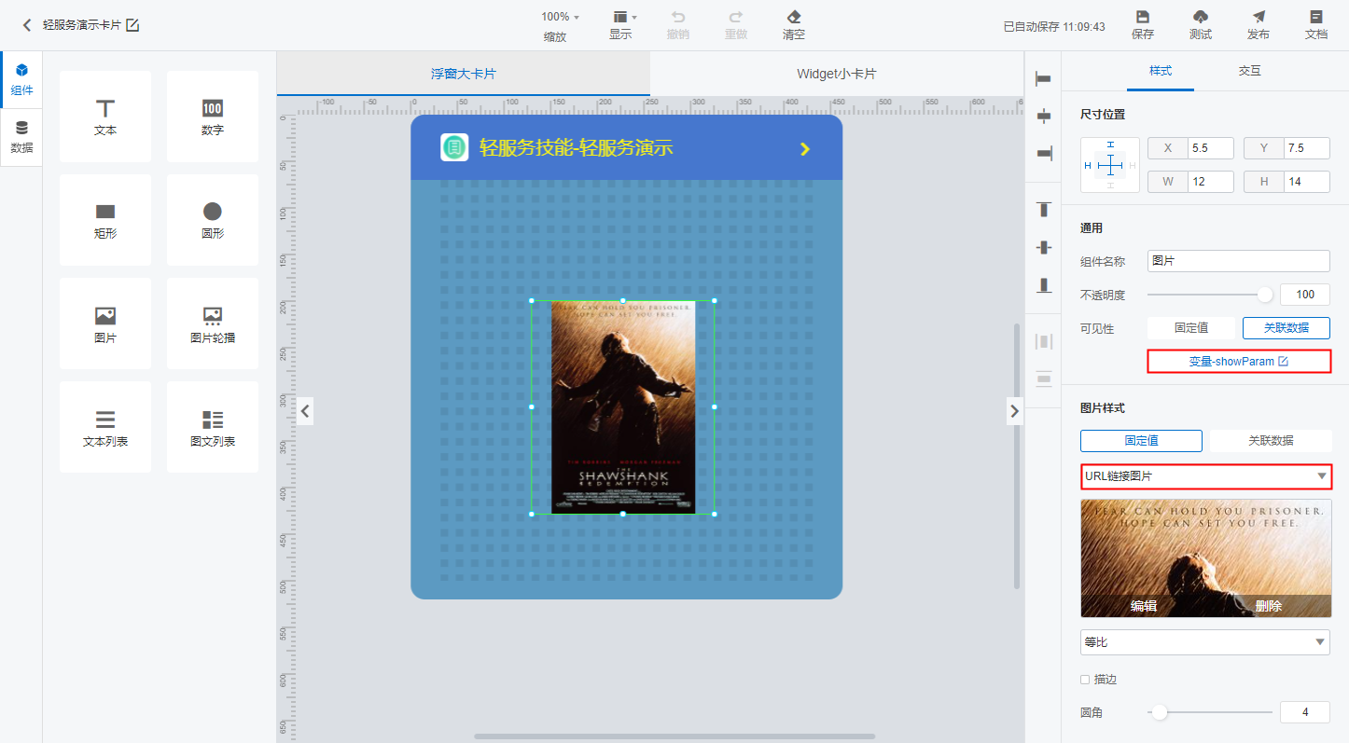Set 图片样式 to 固定值
This screenshot has width=1349, height=743.
coord(1142,441)
